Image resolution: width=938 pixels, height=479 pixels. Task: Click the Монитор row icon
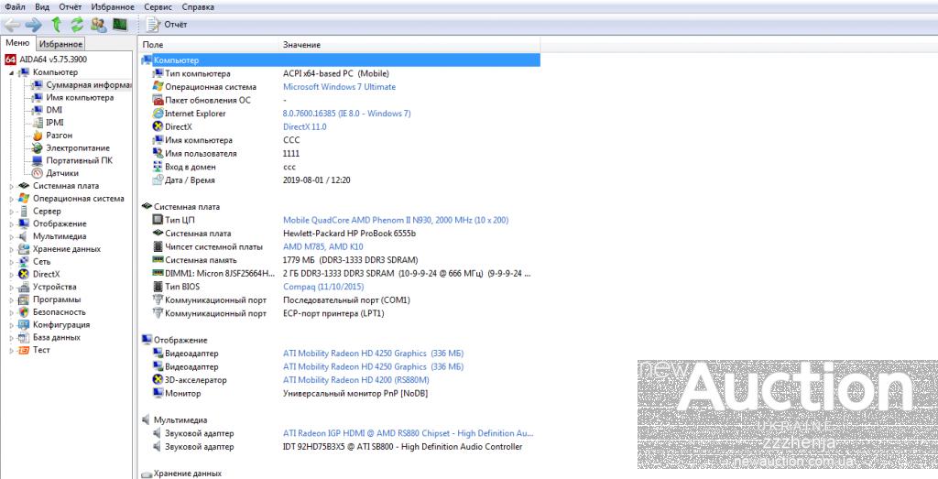pyautogui.click(x=158, y=394)
